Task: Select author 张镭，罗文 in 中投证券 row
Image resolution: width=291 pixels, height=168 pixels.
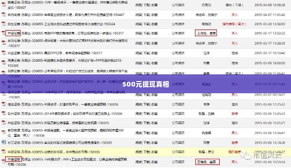Action: click(206, 152)
